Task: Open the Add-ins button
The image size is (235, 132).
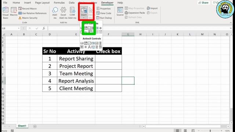Action: pos(55,13)
